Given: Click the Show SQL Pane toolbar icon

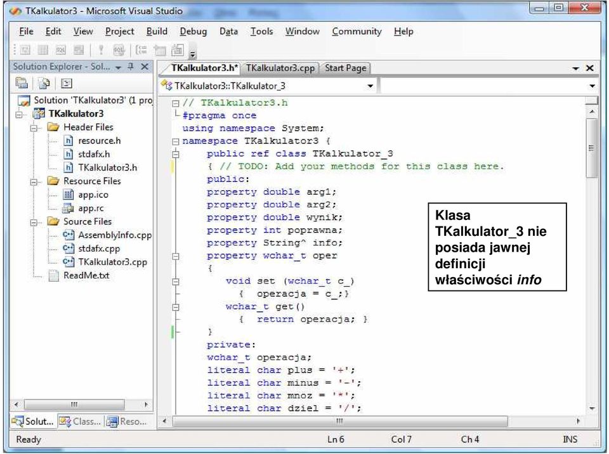Looking at the screenshot, I should [x=61, y=49].
